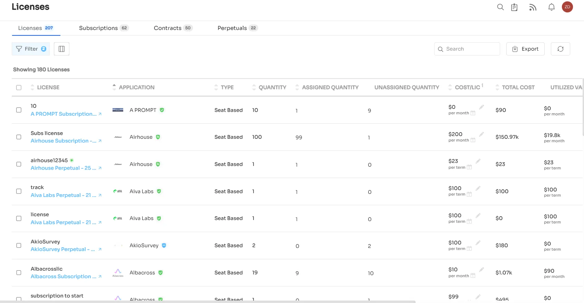584x303 pixels.
Task: Click the vertical table scrollbar
Action: tap(583, 107)
